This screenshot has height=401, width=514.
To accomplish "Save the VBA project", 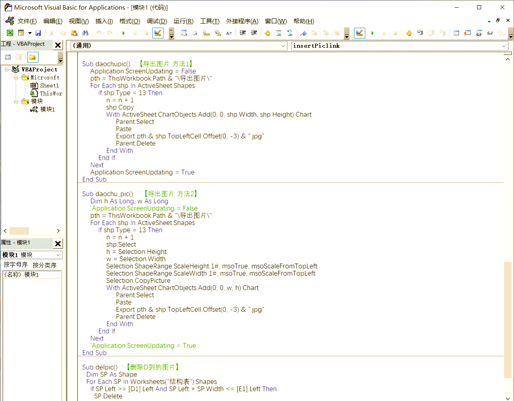I will [x=38, y=33].
